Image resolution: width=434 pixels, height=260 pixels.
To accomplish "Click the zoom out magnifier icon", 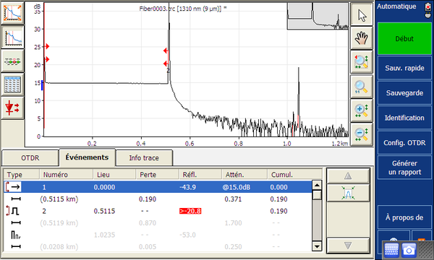I will pyautogui.click(x=362, y=134).
